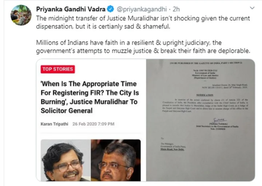Open the gazette notification document image
This screenshot has width=262, height=186.
click(x=201, y=120)
